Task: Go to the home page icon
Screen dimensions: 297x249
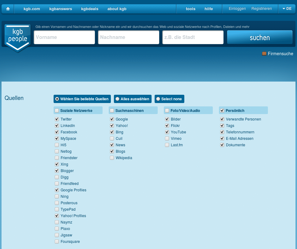Action: pos(8,9)
